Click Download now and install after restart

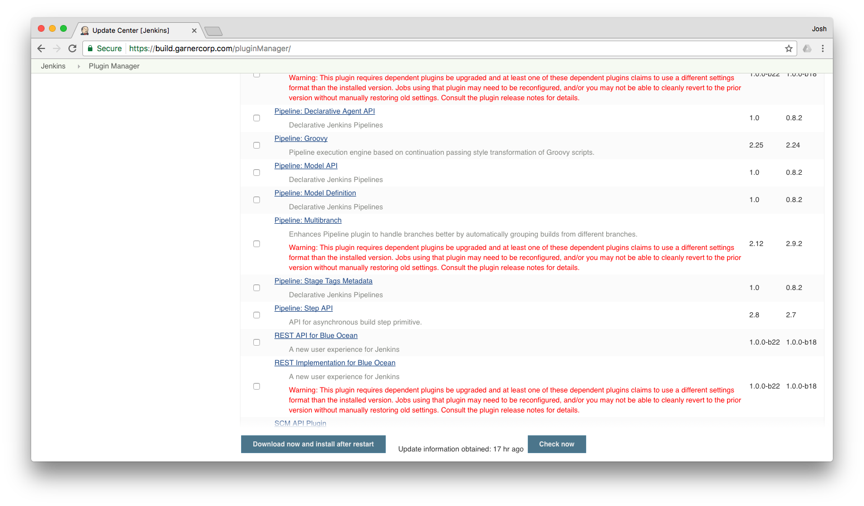click(x=313, y=444)
